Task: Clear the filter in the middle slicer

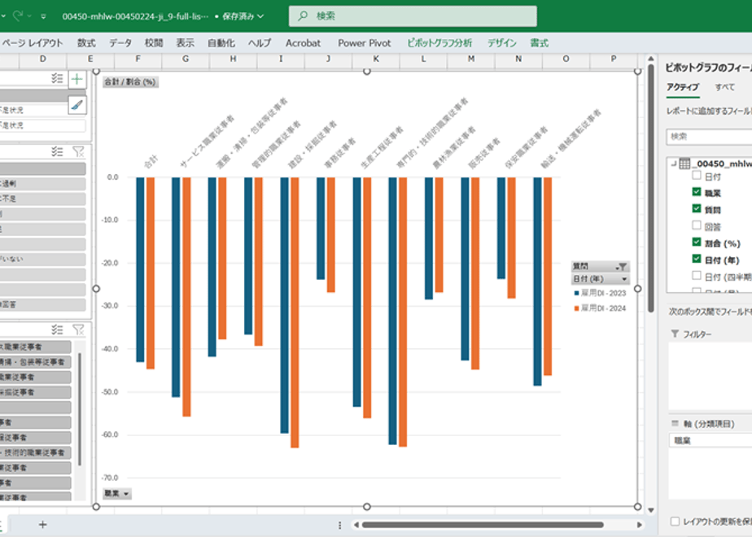Action: (78, 152)
